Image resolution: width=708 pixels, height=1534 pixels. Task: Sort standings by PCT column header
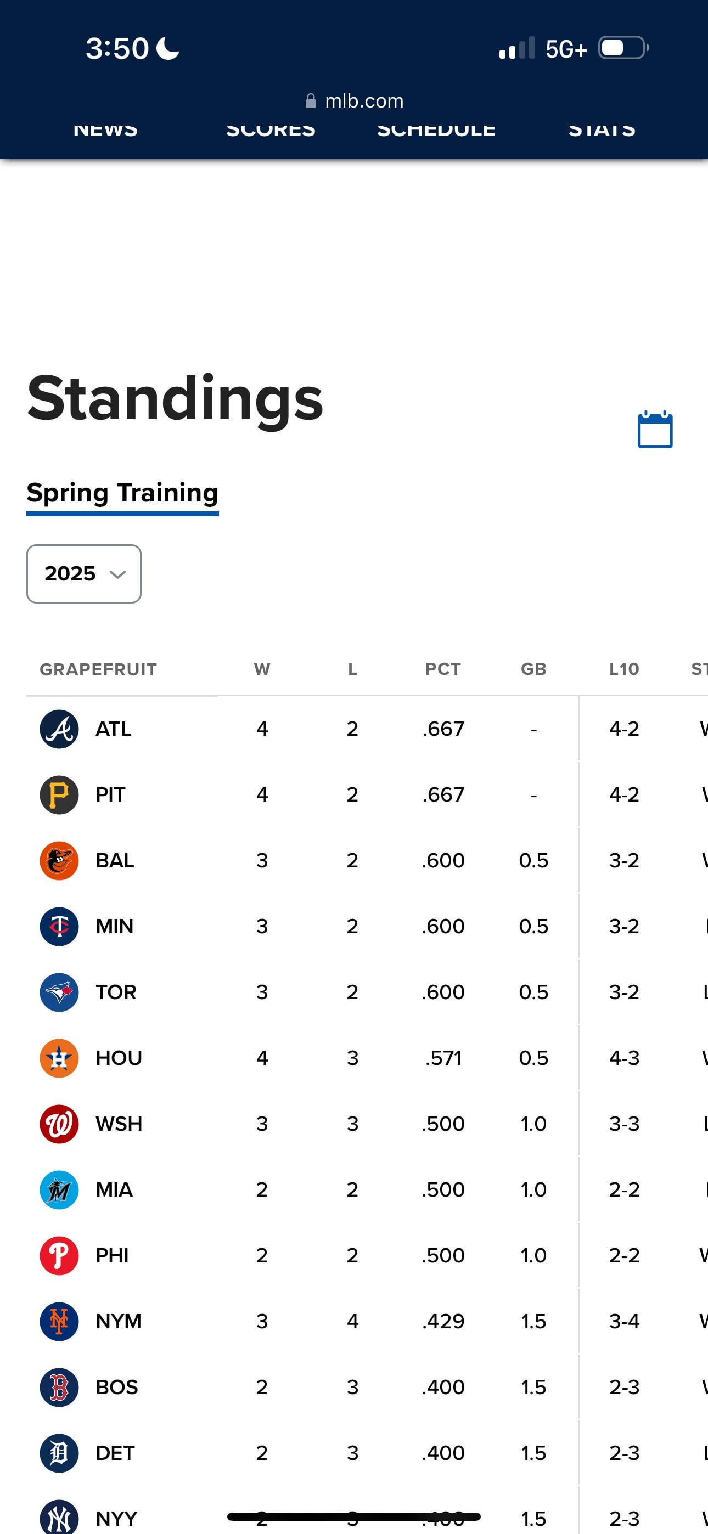click(443, 669)
